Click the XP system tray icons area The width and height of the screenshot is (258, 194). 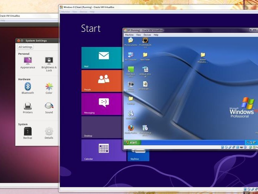(251, 142)
